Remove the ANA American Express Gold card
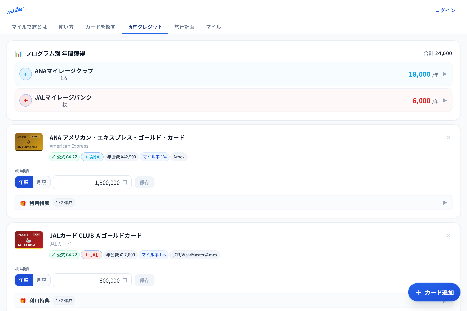The image size is (467, 311). (448, 137)
